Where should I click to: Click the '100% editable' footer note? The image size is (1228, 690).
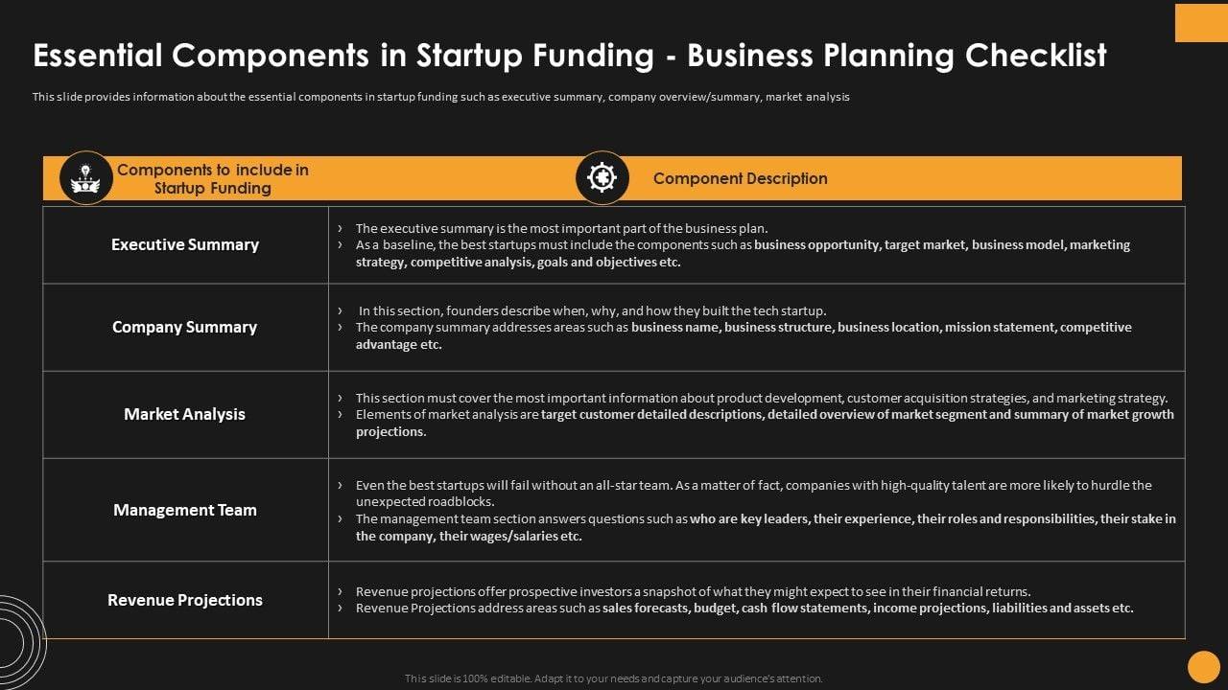[614, 678]
